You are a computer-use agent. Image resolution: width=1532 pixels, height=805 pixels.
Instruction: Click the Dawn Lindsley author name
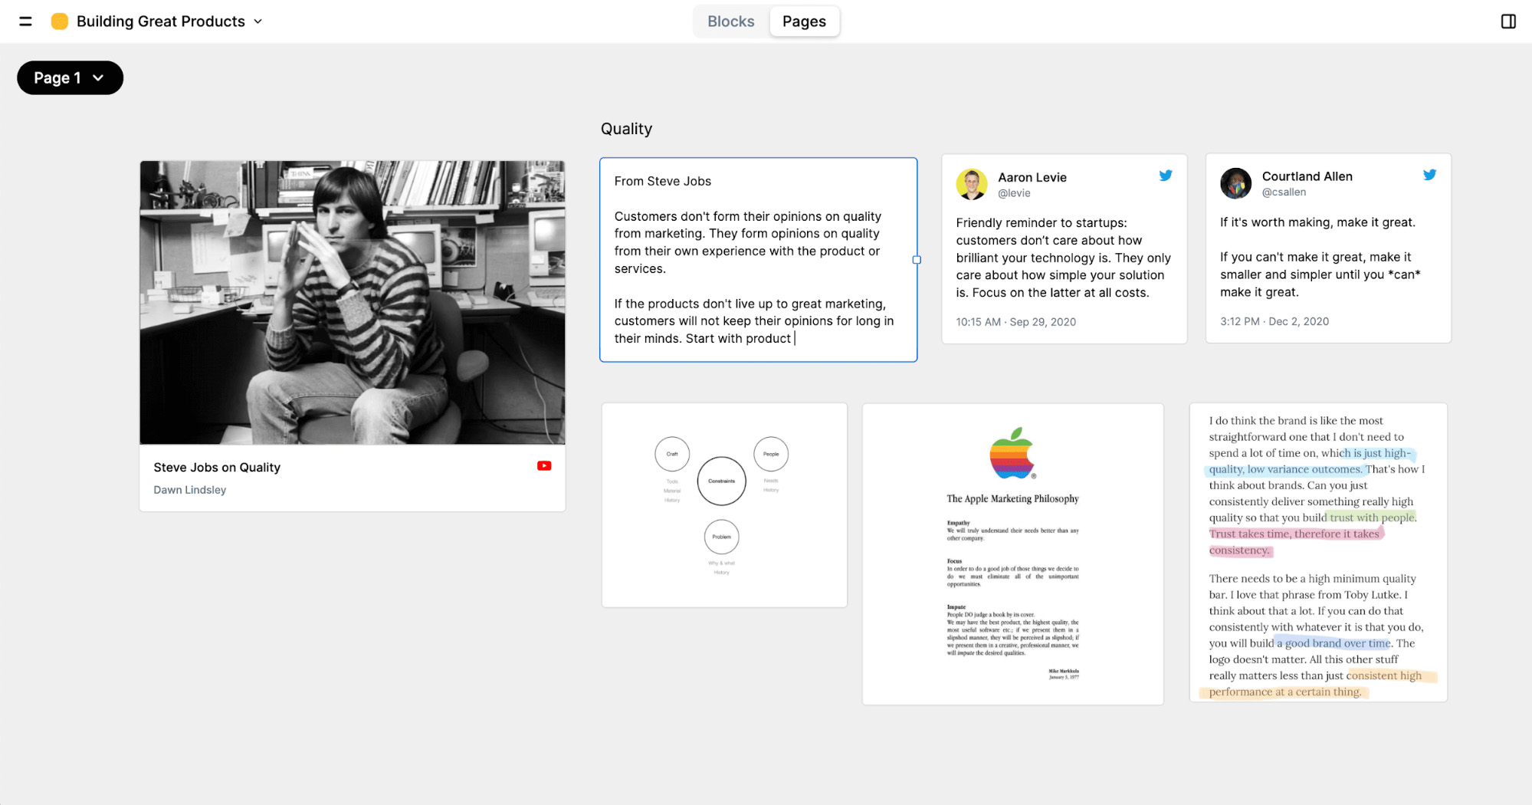(x=189, y=490)
